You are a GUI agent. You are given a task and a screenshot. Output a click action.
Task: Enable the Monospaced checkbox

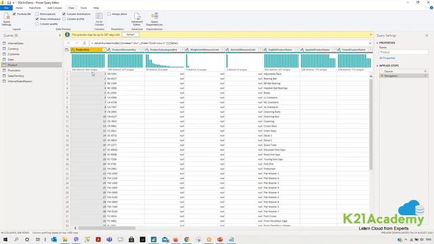[x=37, y=14]
